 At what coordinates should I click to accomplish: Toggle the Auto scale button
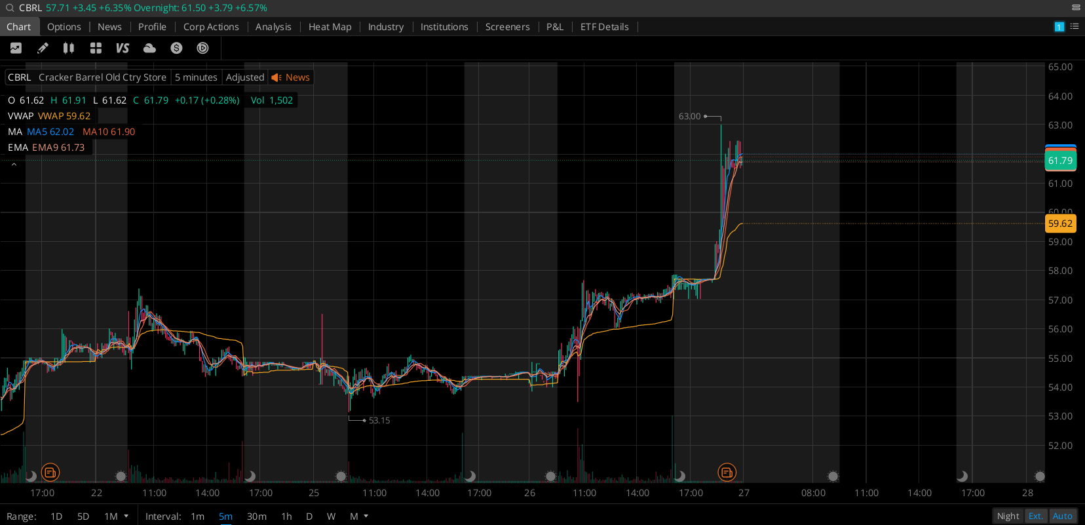[1062, 516]
